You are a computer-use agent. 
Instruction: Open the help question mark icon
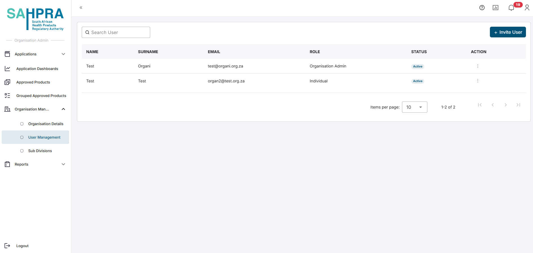tap(482, 8)
